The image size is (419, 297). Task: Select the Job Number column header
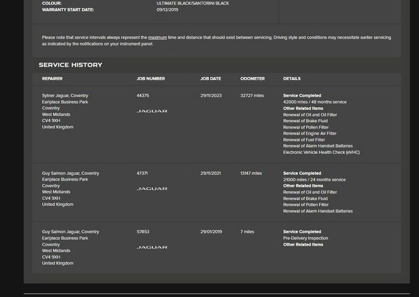pos(151,79)
